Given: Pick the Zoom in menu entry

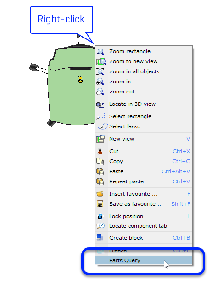Looking at the screenshot, I should (144, 82).
